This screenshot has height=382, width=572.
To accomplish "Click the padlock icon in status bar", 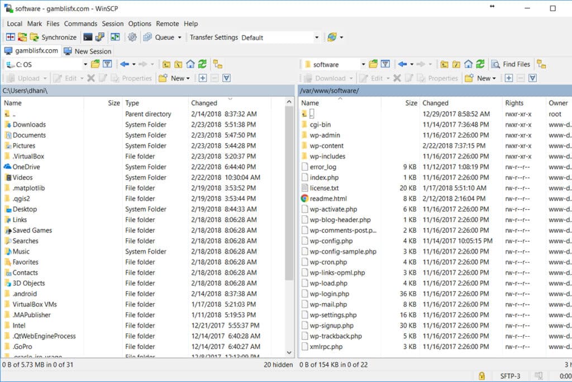I will coord(482,376).
